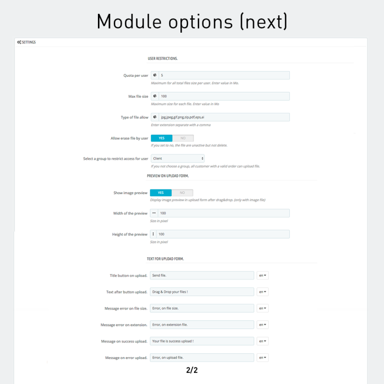
Task: Click the icon prefix on Quota per user field
Action: (154, 75)
